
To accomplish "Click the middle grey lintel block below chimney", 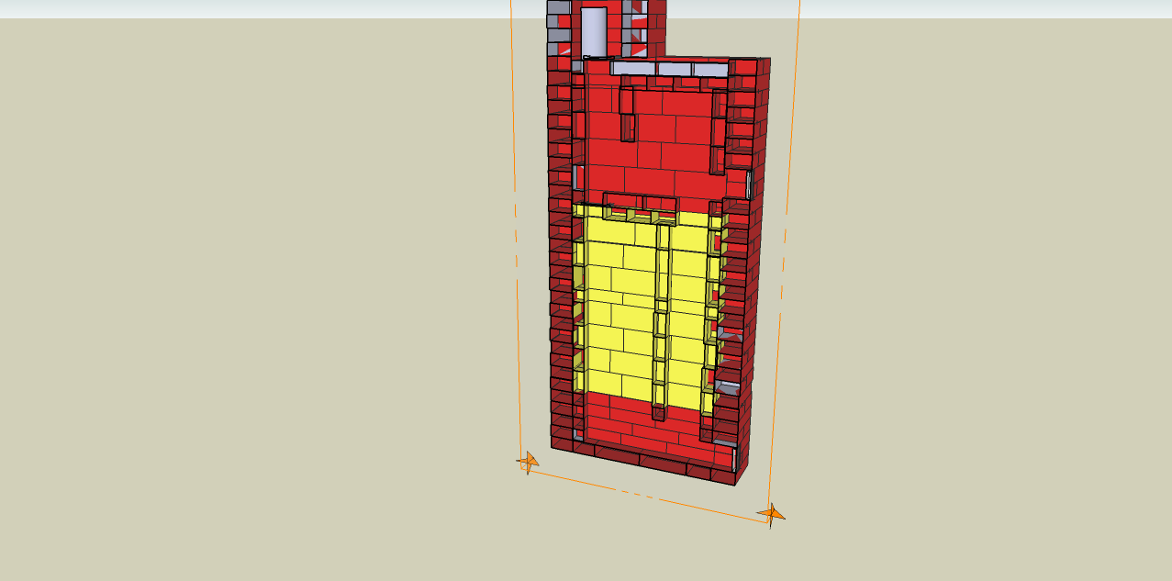I will [674, 69].
